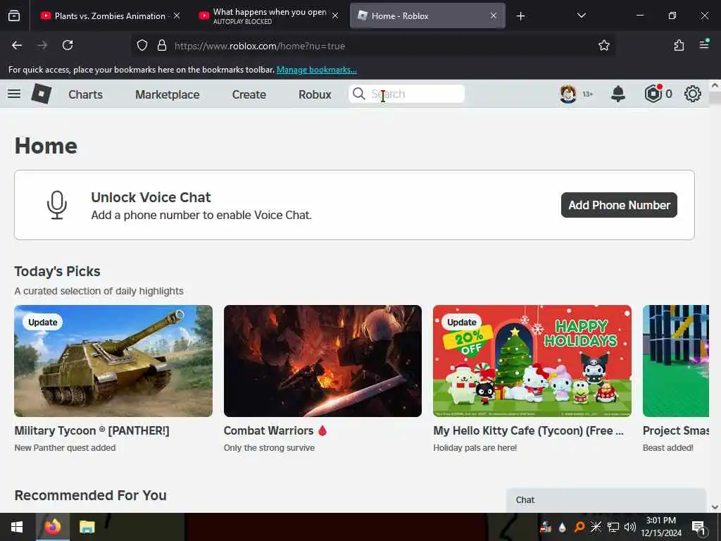This screenshot has width=721, height=541.
Task: Open the Roblox hamburger navigation menu
Action: [x=14, y=94]
